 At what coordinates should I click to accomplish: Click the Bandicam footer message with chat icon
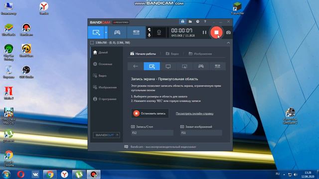tap(160, 147)
